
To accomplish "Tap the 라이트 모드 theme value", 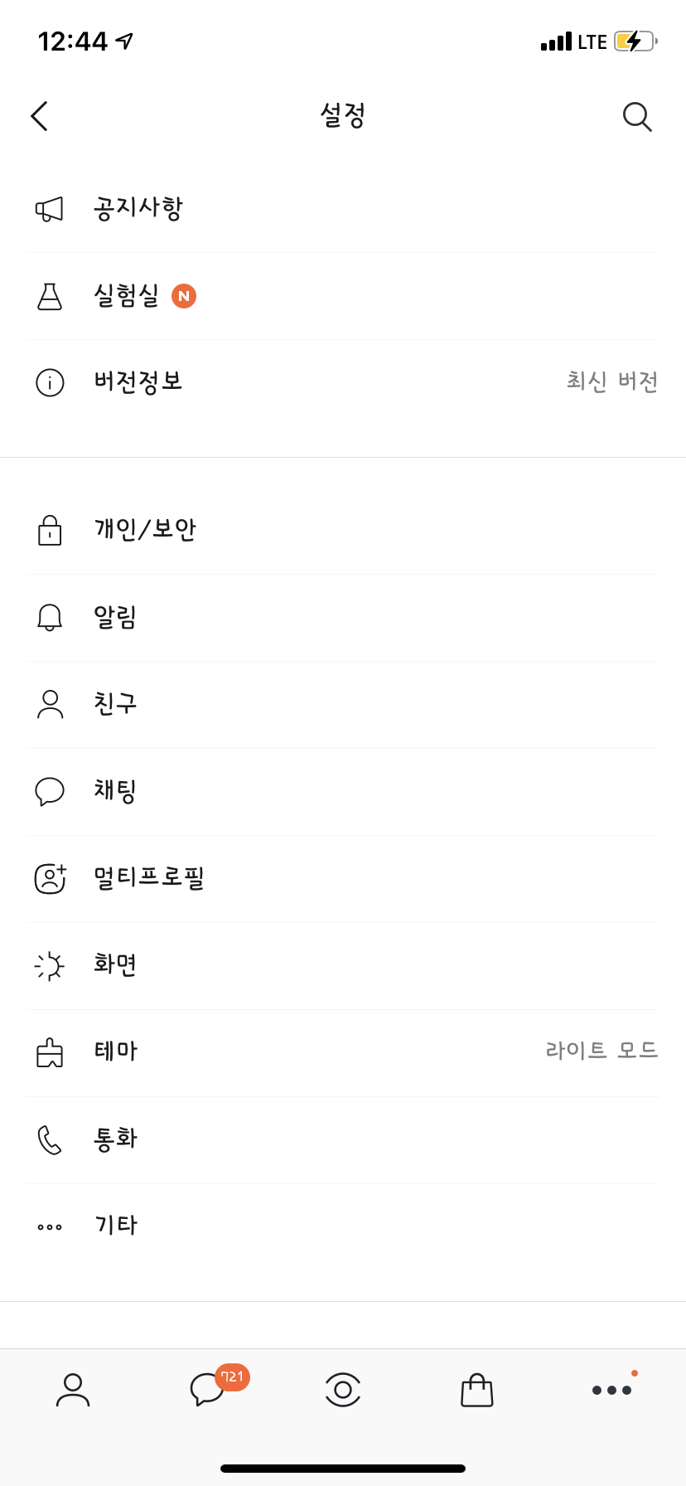I will 601,1051.
